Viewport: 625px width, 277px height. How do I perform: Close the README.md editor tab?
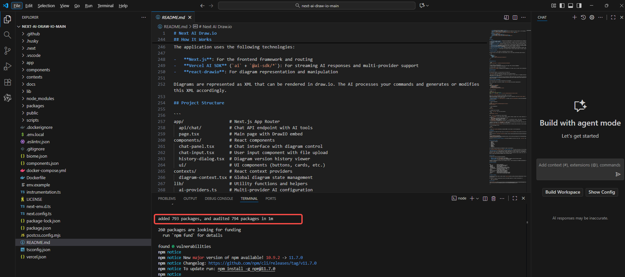[x=190, y=17]
